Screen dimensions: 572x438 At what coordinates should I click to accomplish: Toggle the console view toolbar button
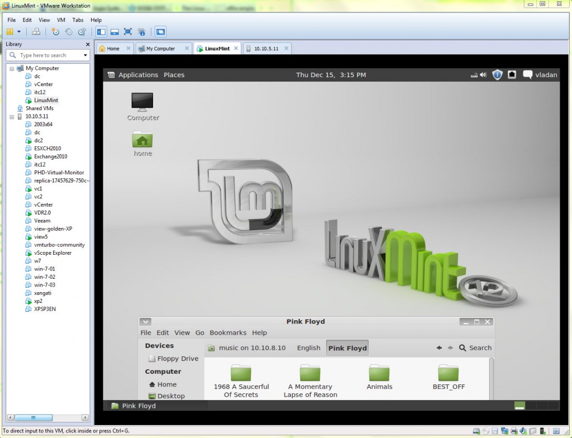[x=160, y=32]
